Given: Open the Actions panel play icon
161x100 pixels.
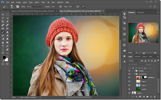Looking at the screenshot, I should pos(124,56).
